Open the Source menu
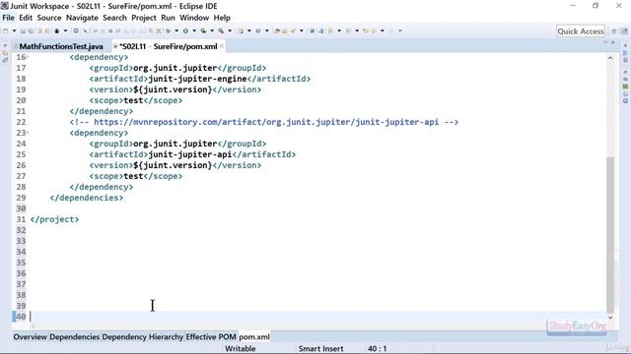Screen dimensions: 631x354 49,18
